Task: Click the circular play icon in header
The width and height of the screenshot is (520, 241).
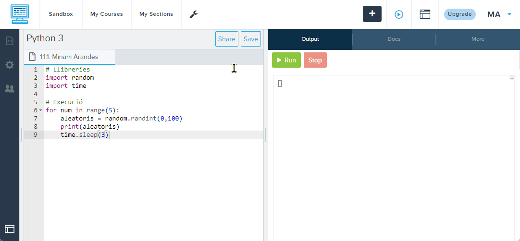Action: (x=399, y=14)
